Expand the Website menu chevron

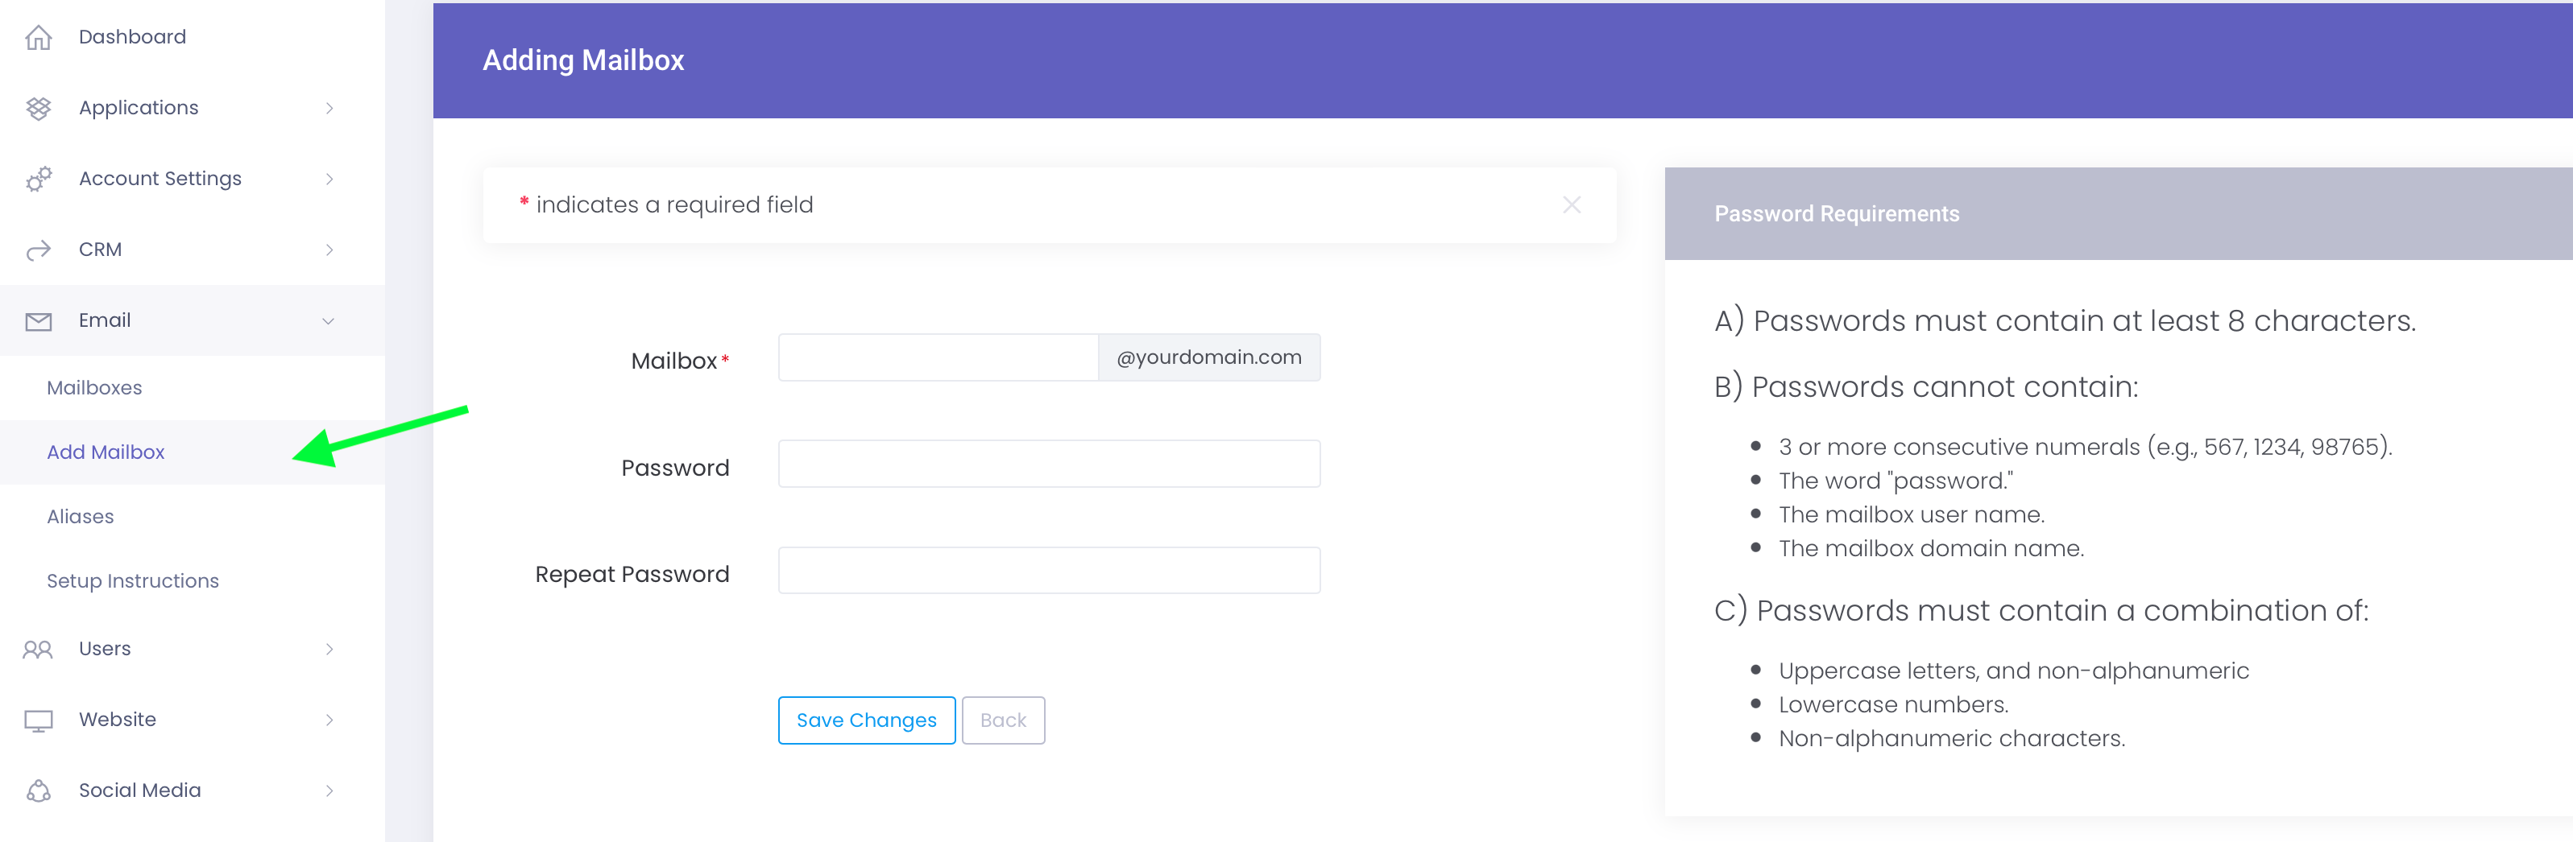click(x=329, y=720)
